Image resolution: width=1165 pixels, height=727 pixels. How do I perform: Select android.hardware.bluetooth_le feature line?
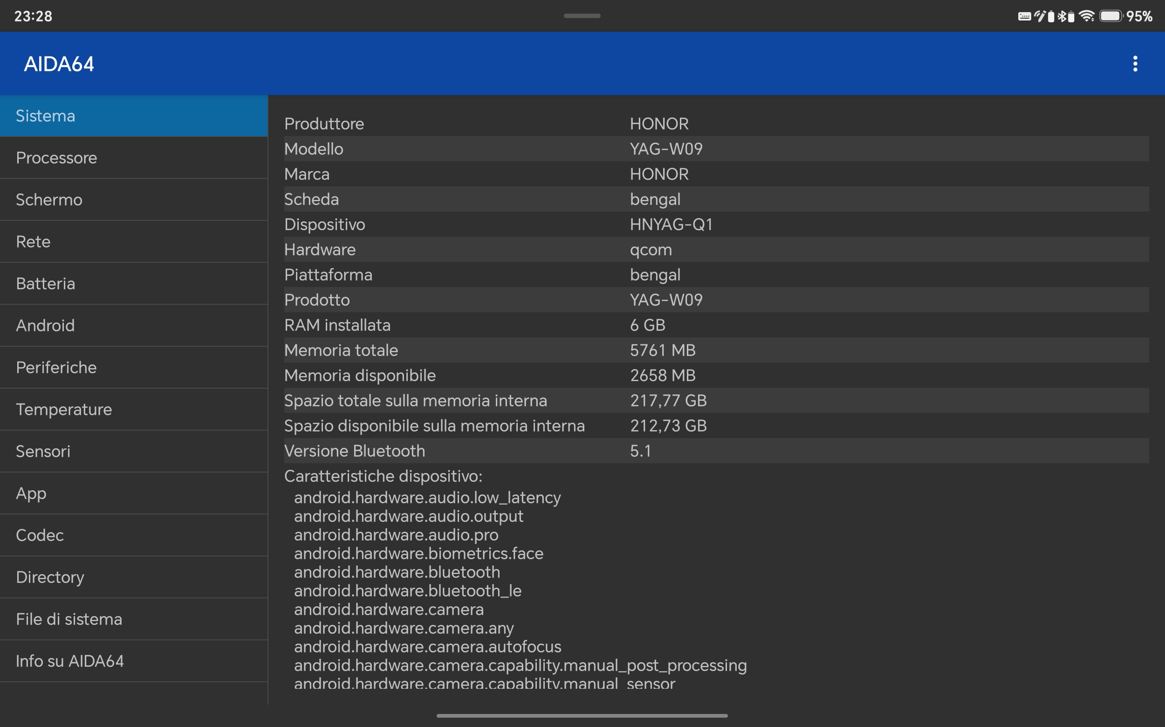[x=408, y=591]
